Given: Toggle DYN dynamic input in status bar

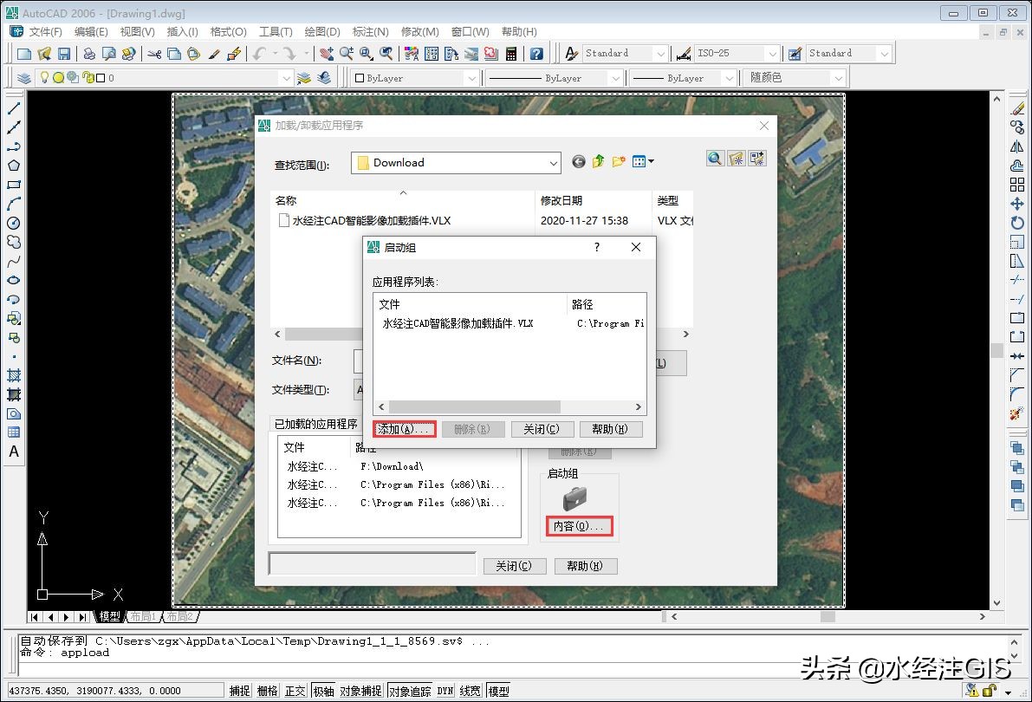Looking at the screenshot, I should [x=445, y=691].
